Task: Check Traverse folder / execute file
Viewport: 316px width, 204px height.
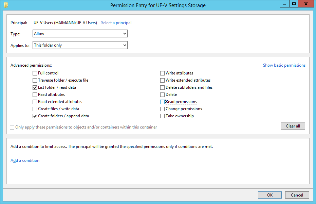Action: tap(35, 81)
